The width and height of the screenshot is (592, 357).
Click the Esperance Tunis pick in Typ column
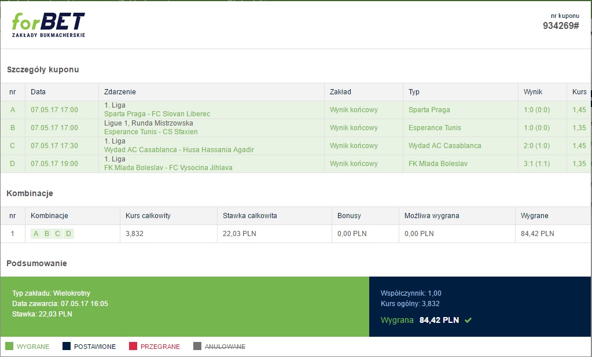[x=435, y=127]
